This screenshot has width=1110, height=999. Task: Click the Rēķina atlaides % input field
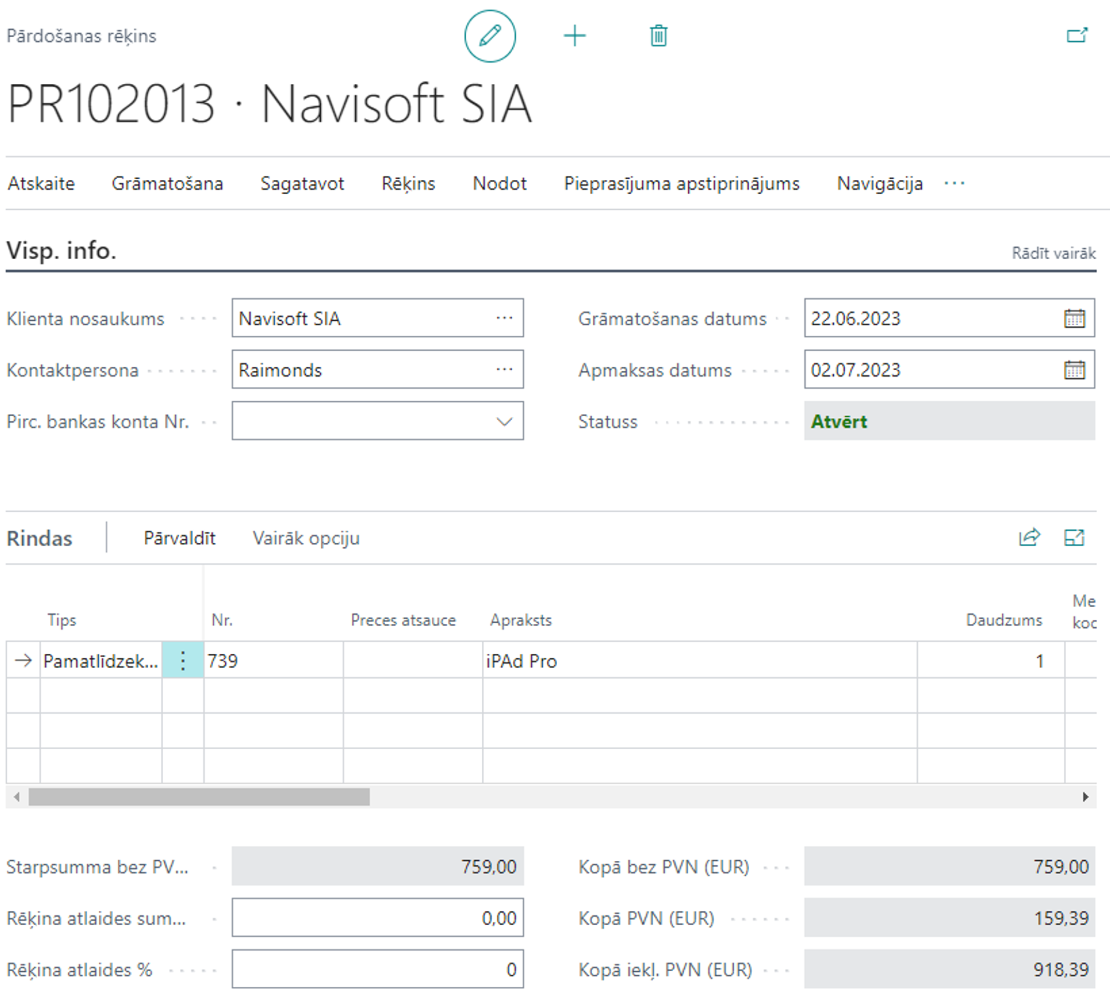pos(377,969)
